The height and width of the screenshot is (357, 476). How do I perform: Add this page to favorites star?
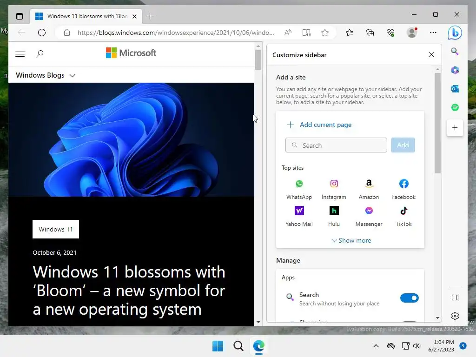click(325, 33)
